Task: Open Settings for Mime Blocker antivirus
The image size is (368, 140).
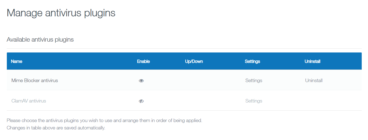Action: tap(254, 80)
